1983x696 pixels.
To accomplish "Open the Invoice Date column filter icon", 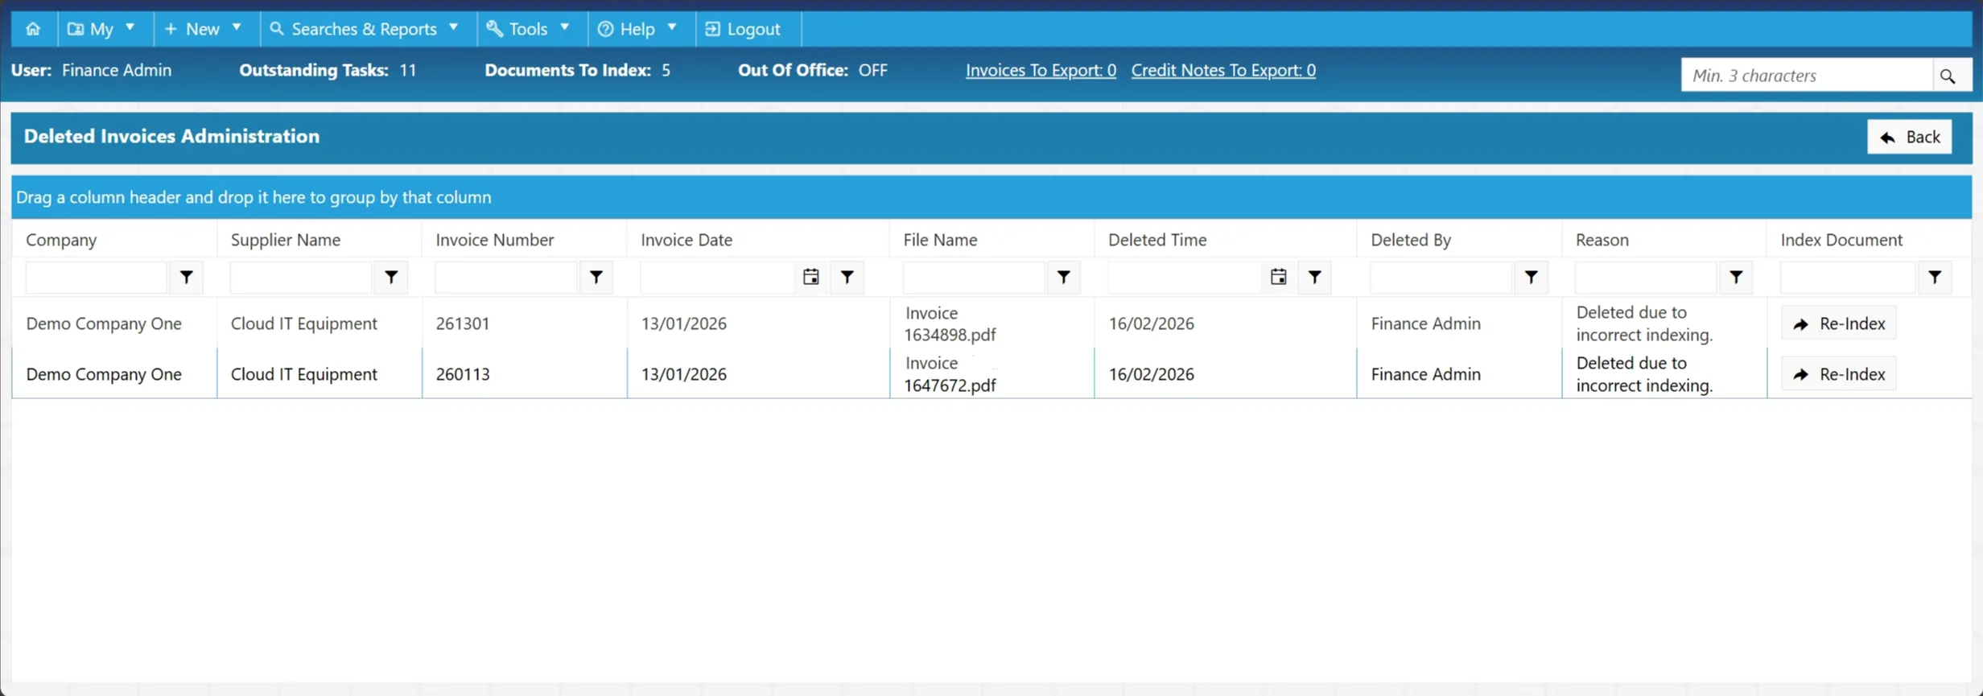I will pyautogui.click(x=847, y=277).
